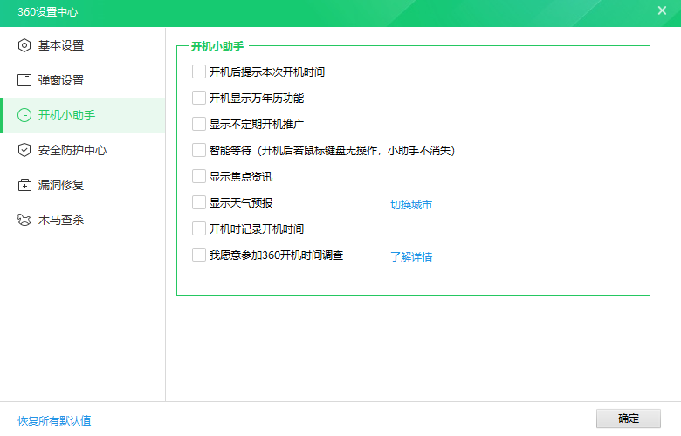The height and width of the screenshot is (436, 681).
Task: Check 我愿意参加360开机时间调查
Action: click(199, 255)
